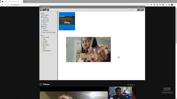This screenshot has height=99, width=177.
Task: Open the Giphy video thumbnail at right
Action: click(123, 93)
